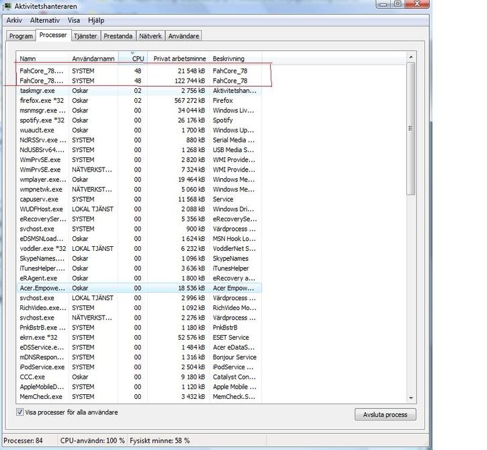Select the taskmgr.exe process row
The image size is (487, 450).
pos(37,90)
